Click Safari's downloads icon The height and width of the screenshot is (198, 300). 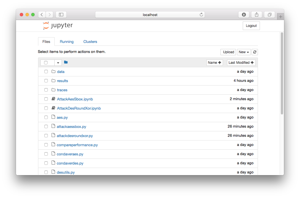[x=244, y=15]
